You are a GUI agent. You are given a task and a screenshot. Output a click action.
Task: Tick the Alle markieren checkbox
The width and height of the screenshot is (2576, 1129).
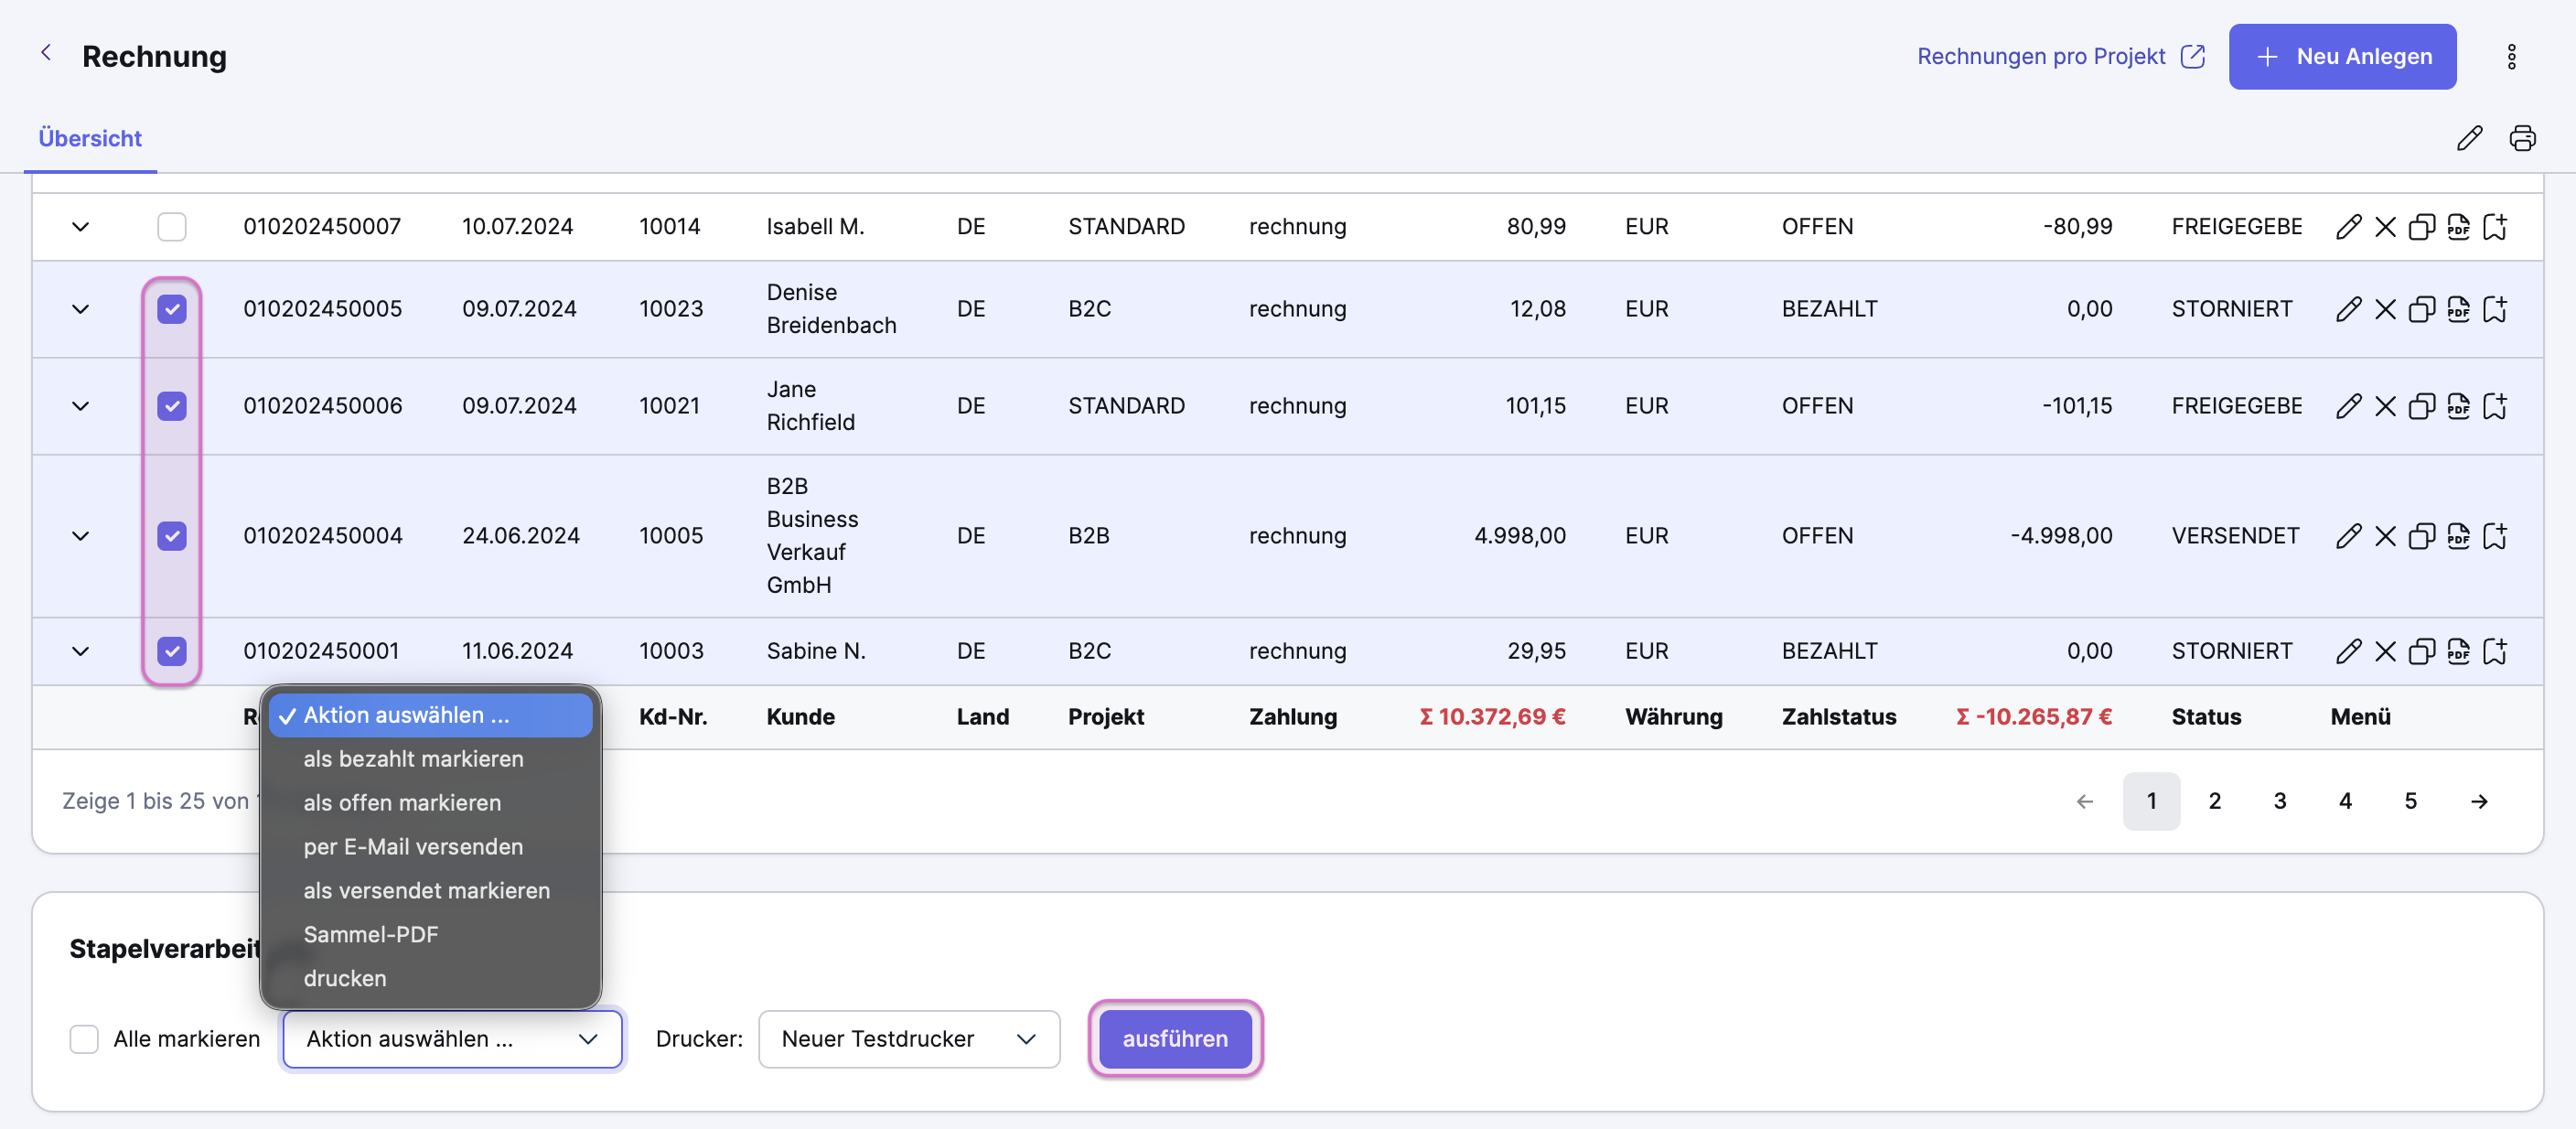point(84,1039)
